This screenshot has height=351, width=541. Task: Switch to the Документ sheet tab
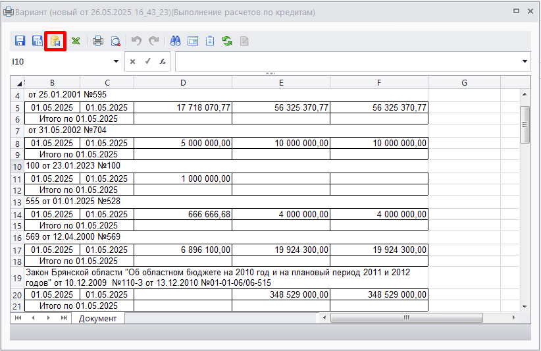click(x=97, y=318)
